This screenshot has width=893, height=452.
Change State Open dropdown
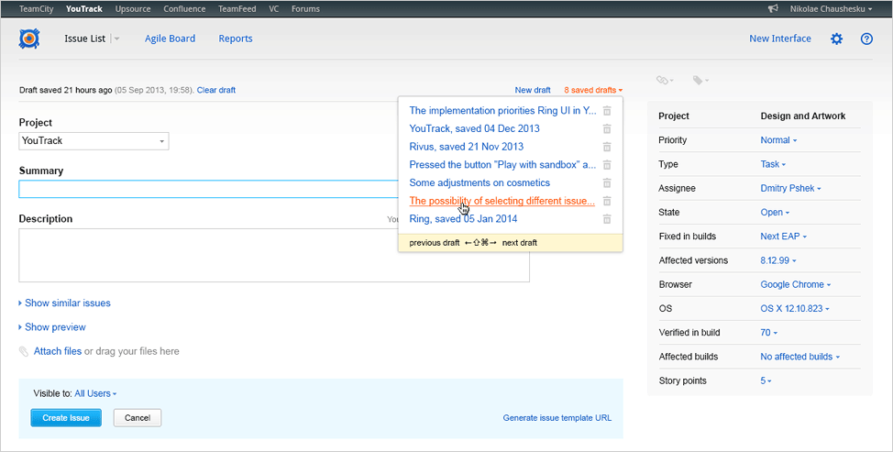(x=775, y=213)
